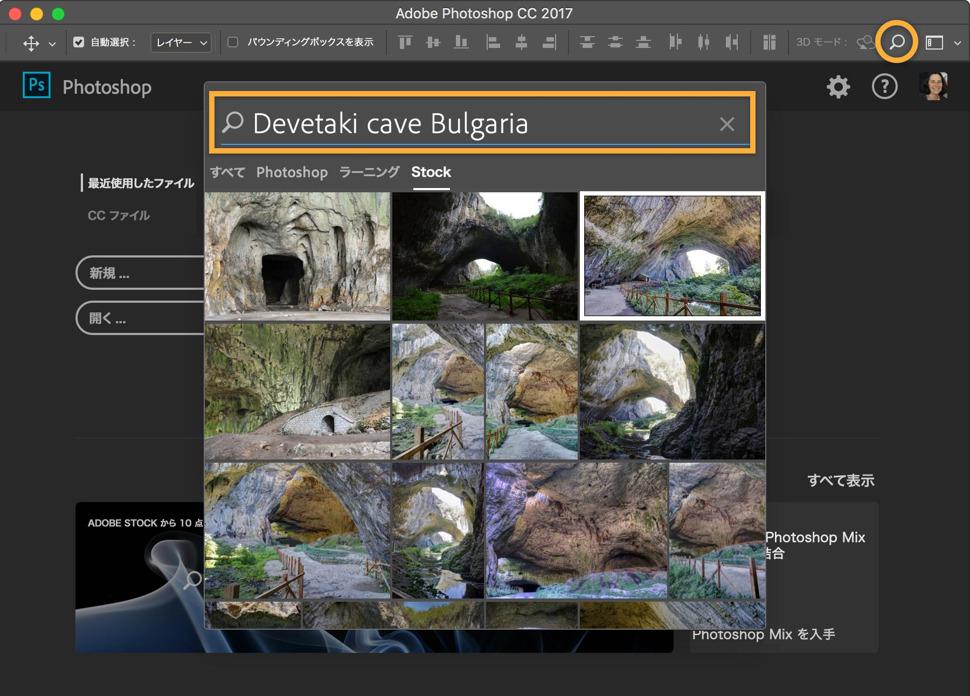Click the align left edges icon
Screen dimensions: 970x696
click(x=493, y=42)
